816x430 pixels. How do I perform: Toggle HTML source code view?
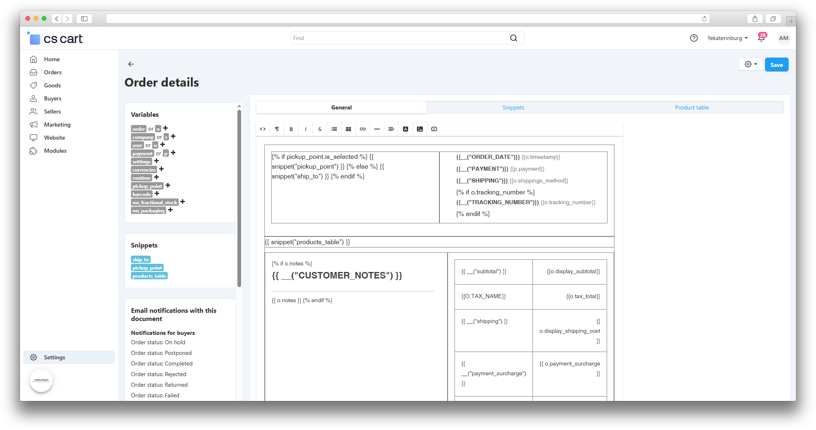tap(263, 129)
